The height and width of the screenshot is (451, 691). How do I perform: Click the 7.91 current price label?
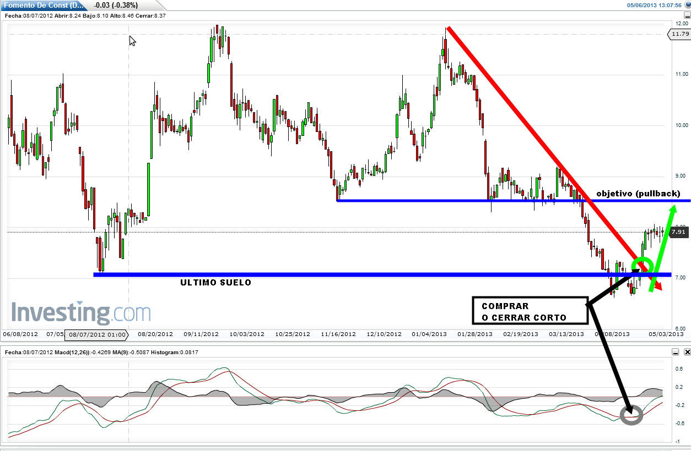[679, 232]
